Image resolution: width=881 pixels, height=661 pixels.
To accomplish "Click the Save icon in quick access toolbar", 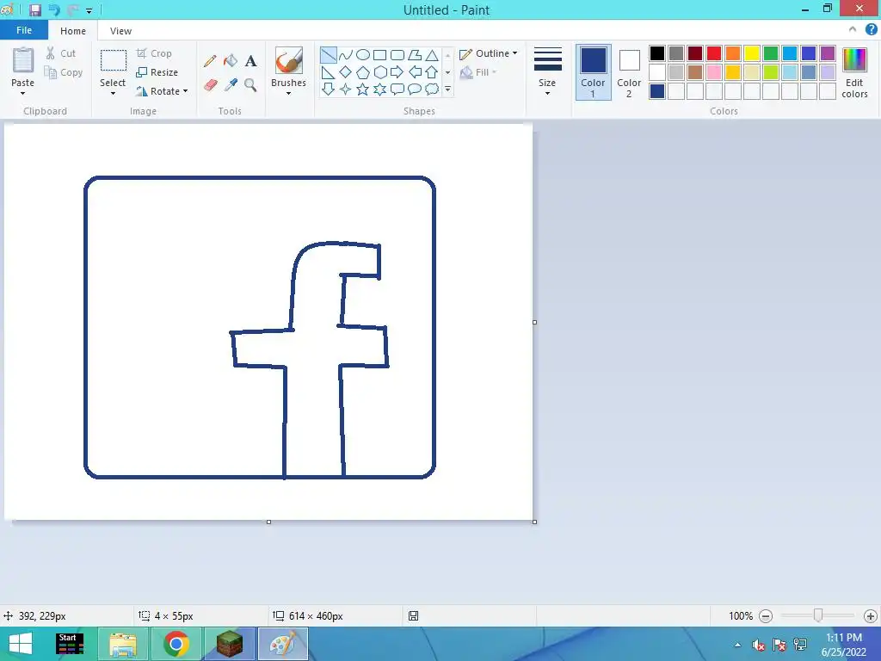I will (x=34, y=10).
